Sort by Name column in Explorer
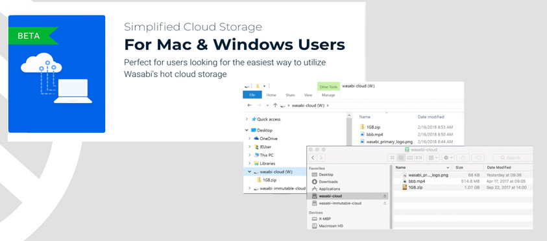 point(365,117)
